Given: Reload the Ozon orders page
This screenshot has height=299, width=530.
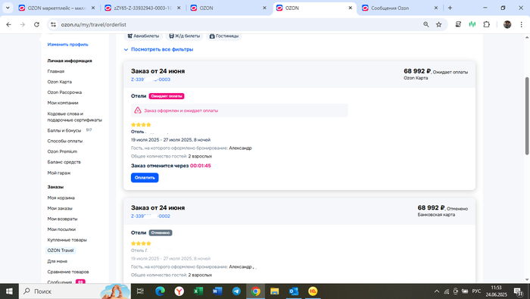Looking at the screenshot, I should pyautogui.click(x=36, y=24).
